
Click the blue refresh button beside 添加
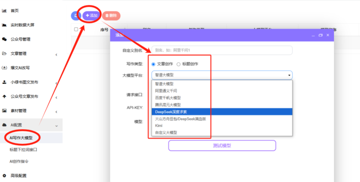(75, 16)
